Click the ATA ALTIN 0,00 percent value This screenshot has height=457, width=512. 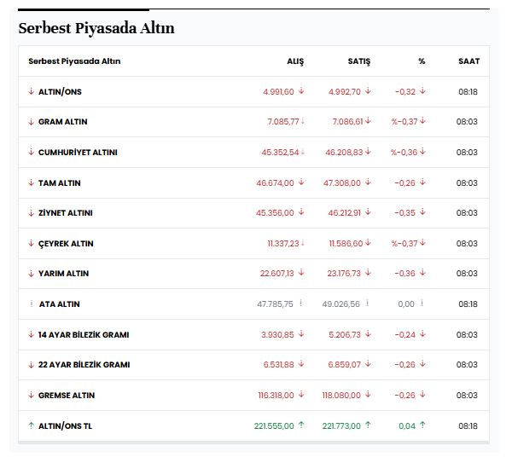click(x=406, y=304)
